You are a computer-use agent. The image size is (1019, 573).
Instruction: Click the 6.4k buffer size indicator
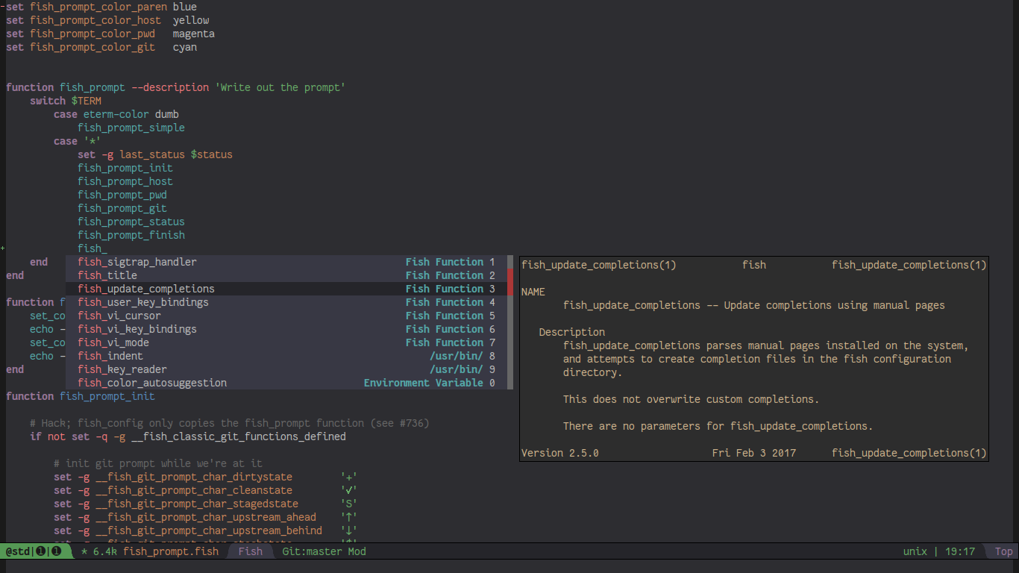[105, 551]
